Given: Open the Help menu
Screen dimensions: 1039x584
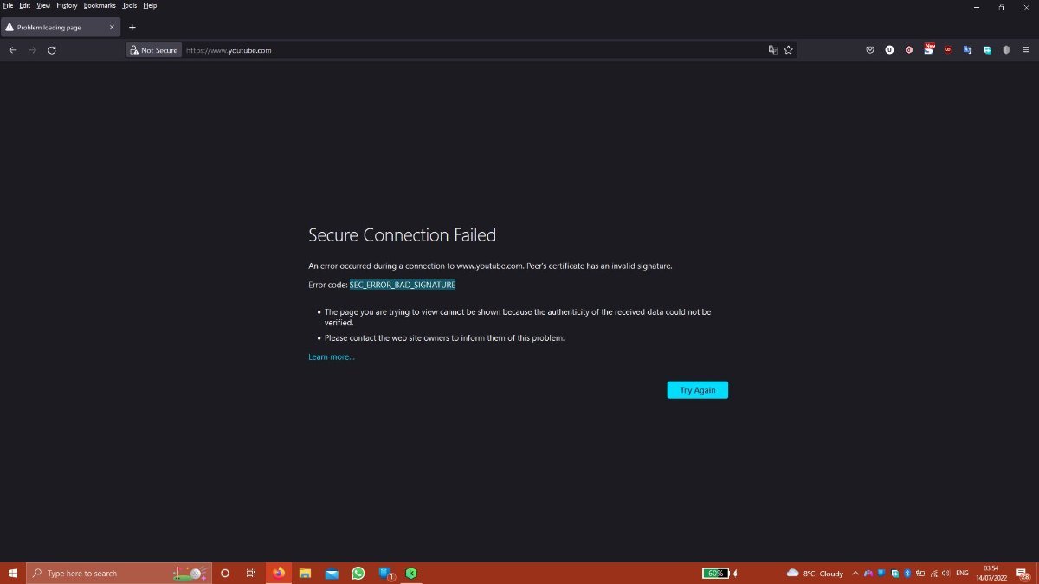Looking at the screenshot, I should (150, 5).
